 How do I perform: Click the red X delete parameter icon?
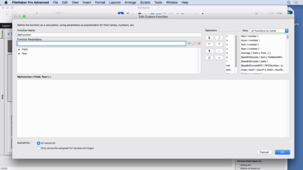[x=199, y=43]
